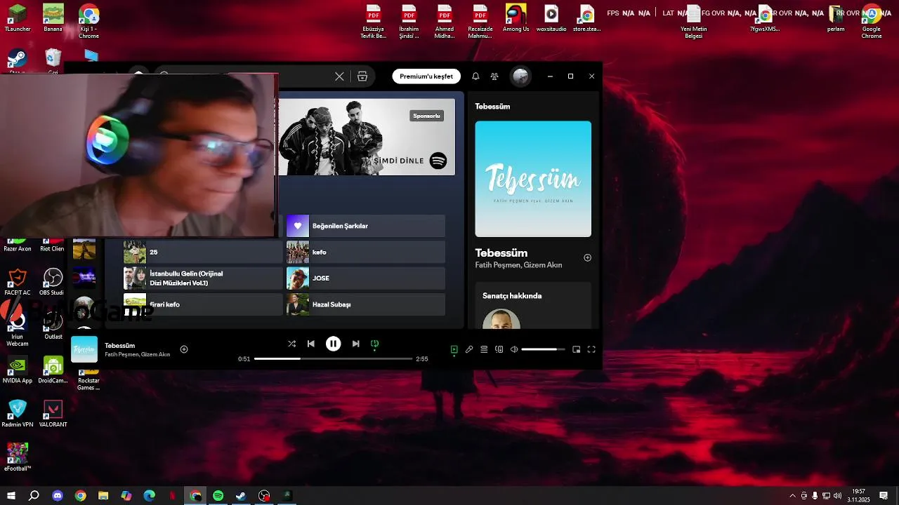This screenshot has width=899, height=505.
Task: Skip to the next track
Action: (355, 344)
